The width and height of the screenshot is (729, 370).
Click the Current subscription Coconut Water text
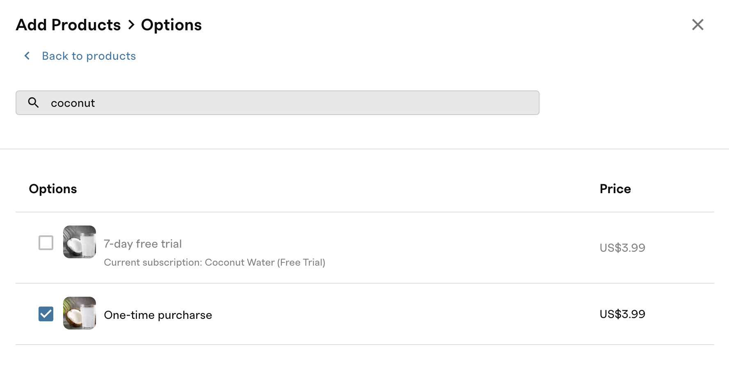[214, 262]
